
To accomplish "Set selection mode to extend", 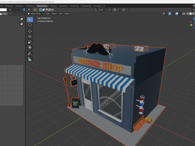I will click(x=43, y=10).
